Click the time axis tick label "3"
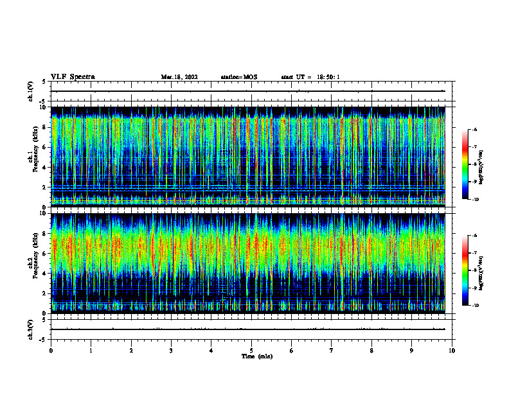This screenshot has height=393, width=509. [171, 351]
